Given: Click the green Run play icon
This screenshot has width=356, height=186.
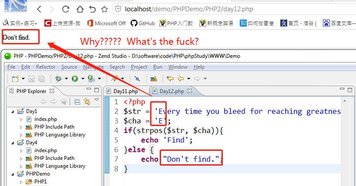Looking at the screenshot, I should click(75, 79).
